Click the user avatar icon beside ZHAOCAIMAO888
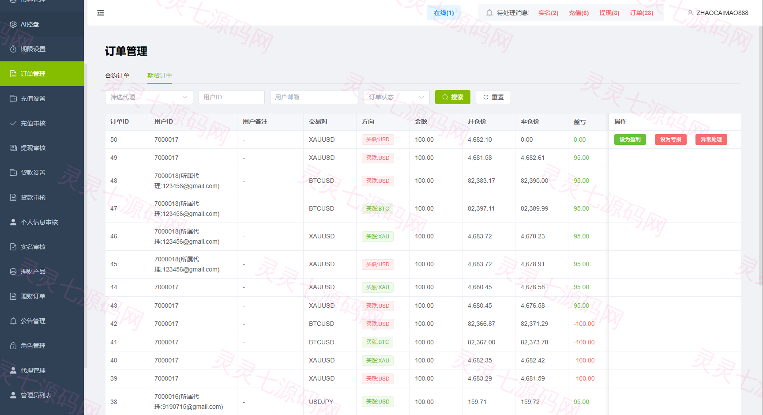Screen dimensions: 763x415 tap(690, 13)
